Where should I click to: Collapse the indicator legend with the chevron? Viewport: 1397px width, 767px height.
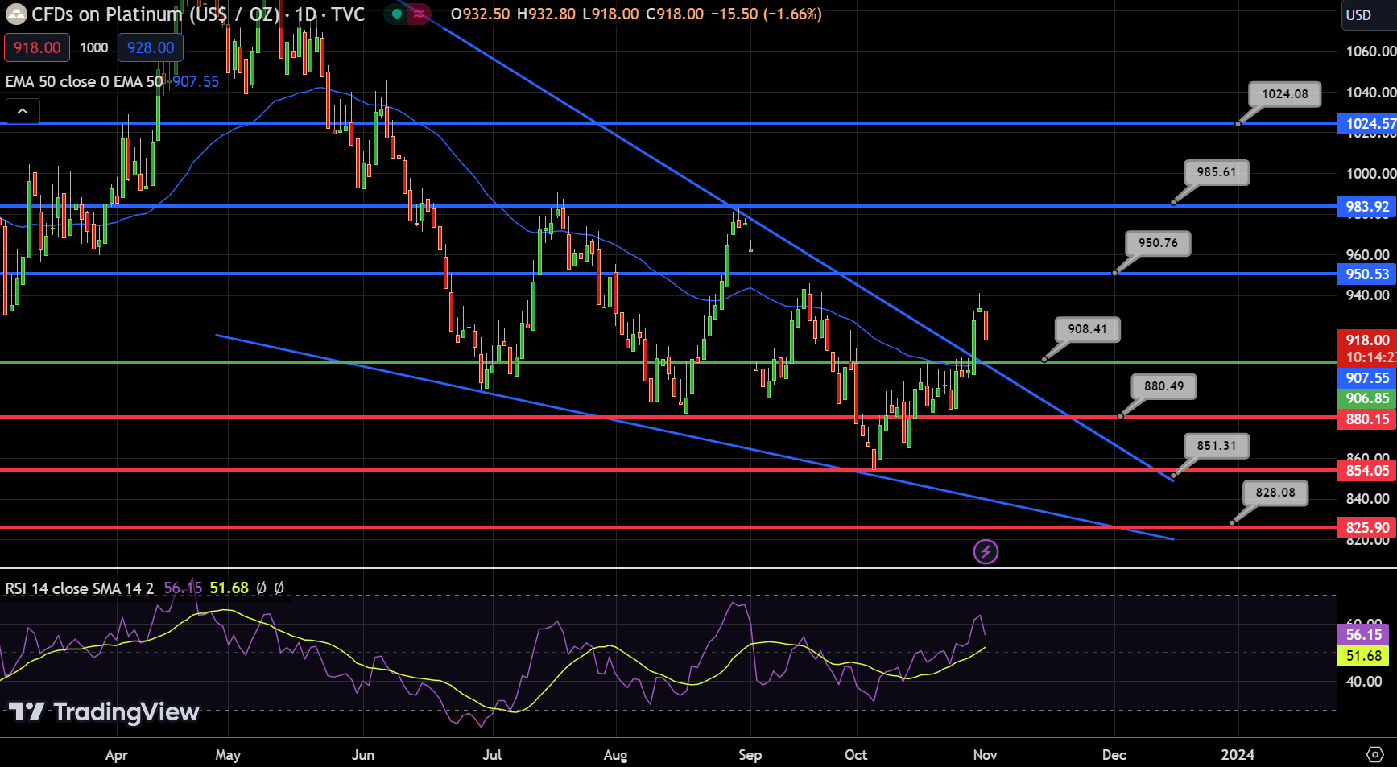point(23,111)
